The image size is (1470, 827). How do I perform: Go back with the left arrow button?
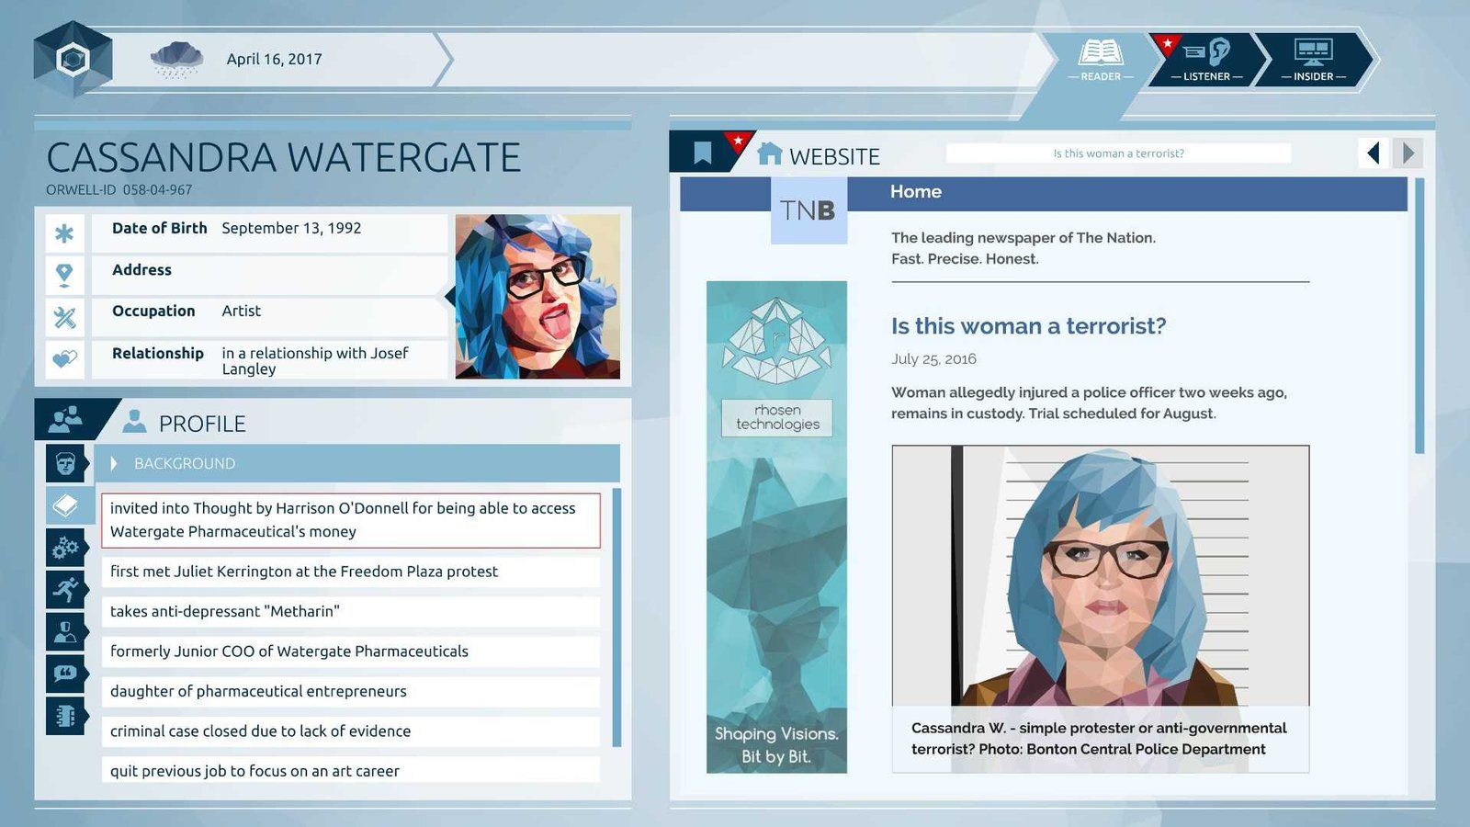click(x=1374, y=153)
